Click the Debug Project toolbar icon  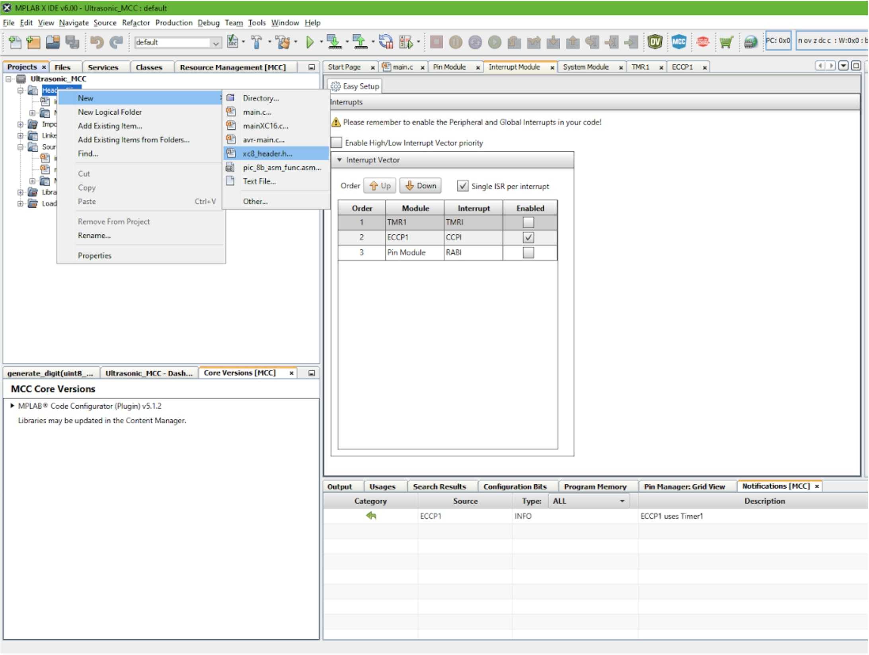click(406, 41)
